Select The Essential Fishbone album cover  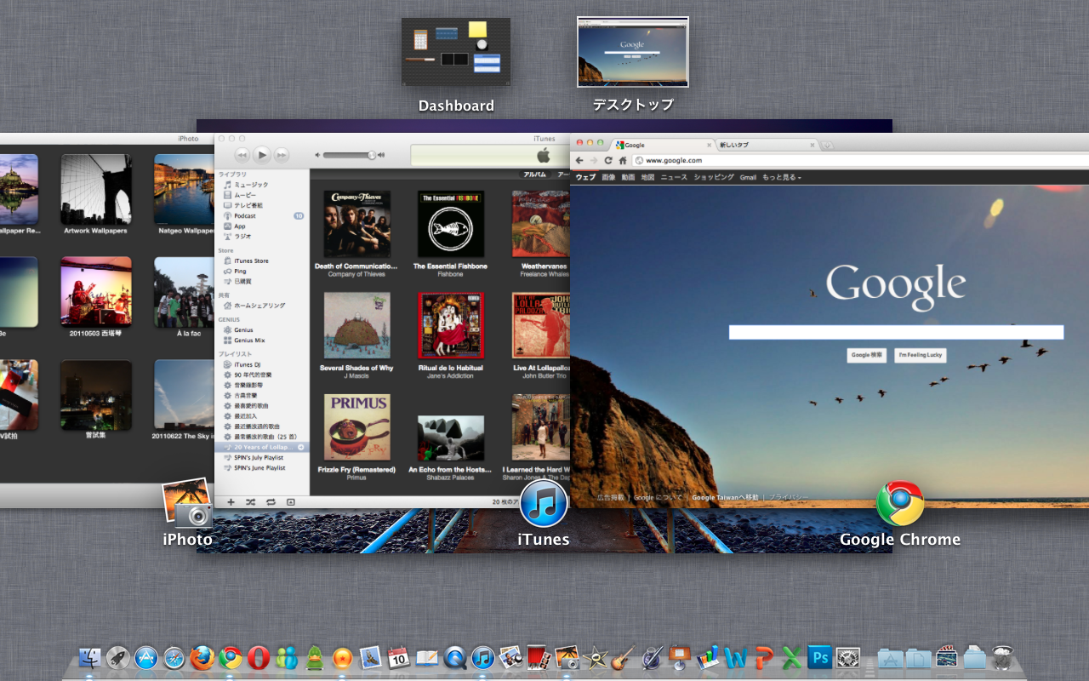pos(451,224)
